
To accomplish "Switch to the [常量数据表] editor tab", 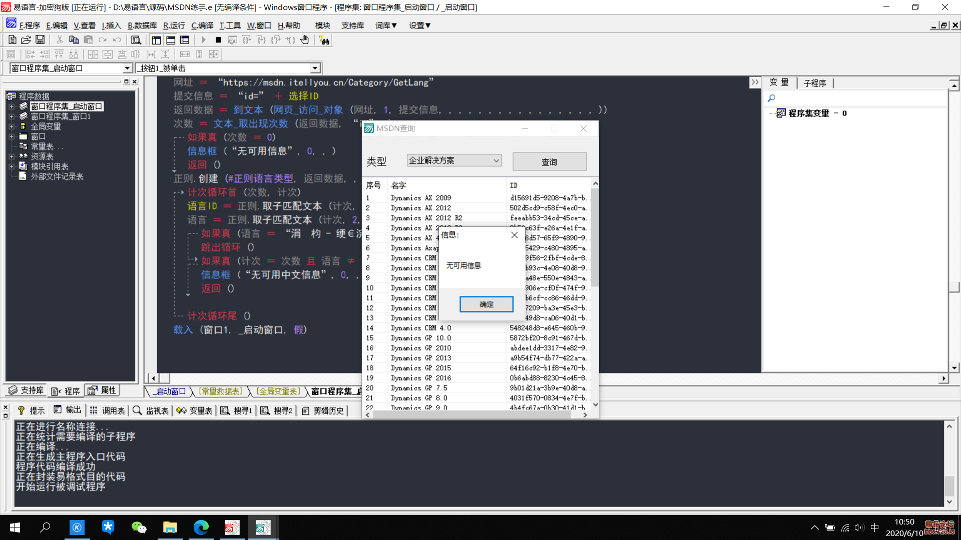I will click(x=221, y=391).
